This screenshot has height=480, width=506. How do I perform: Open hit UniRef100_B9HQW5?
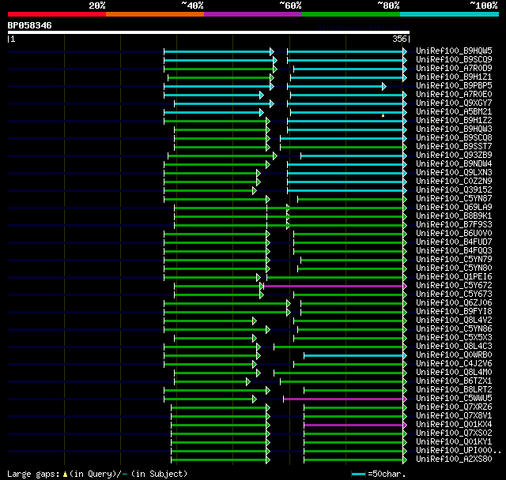pyautogui.click(x=454, y=51)
